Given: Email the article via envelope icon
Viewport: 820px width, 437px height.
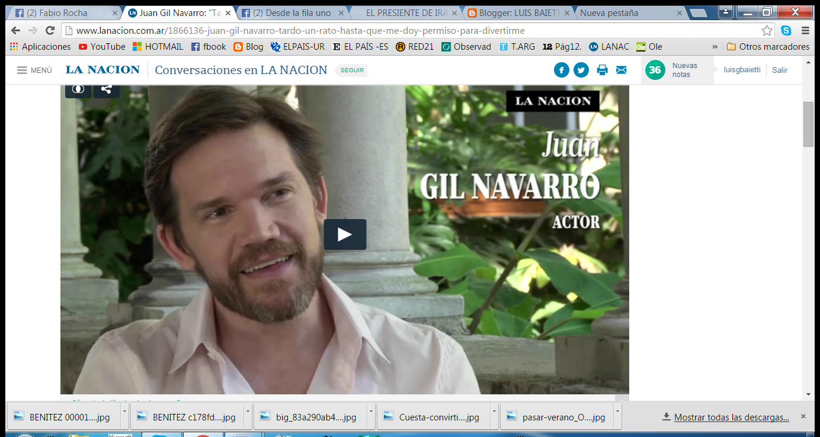Looking at the screenshot, I should [x=621, y=69].
